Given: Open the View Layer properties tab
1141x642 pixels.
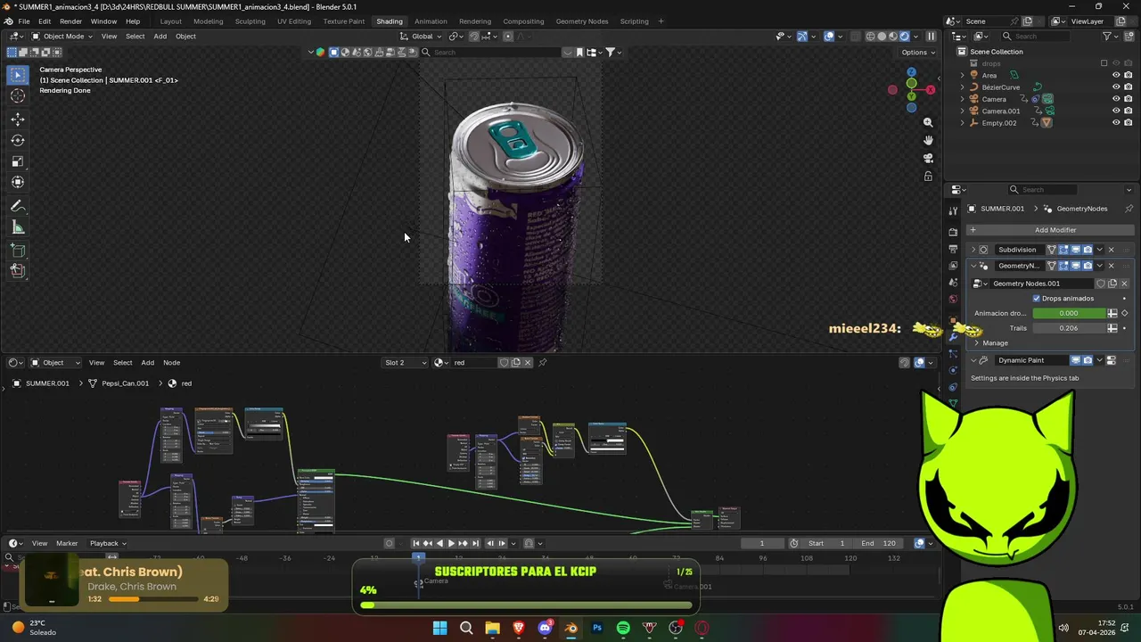Looking at the screenshot, I should pyautogui.click(x=953, y=266).
